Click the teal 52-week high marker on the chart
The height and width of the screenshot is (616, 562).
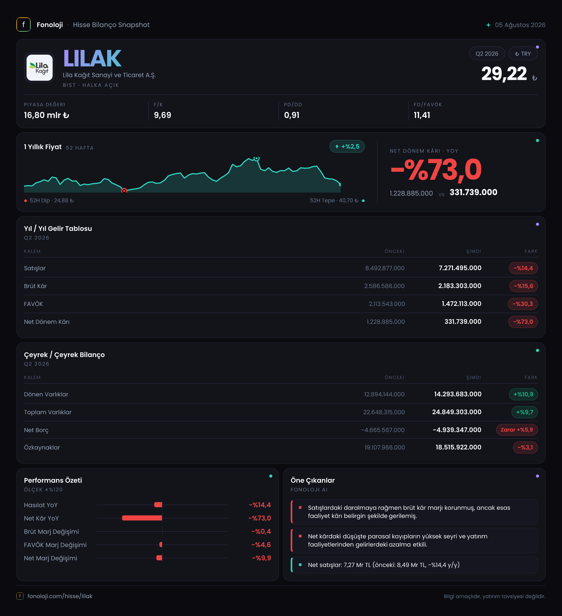(x=257, y=158)
